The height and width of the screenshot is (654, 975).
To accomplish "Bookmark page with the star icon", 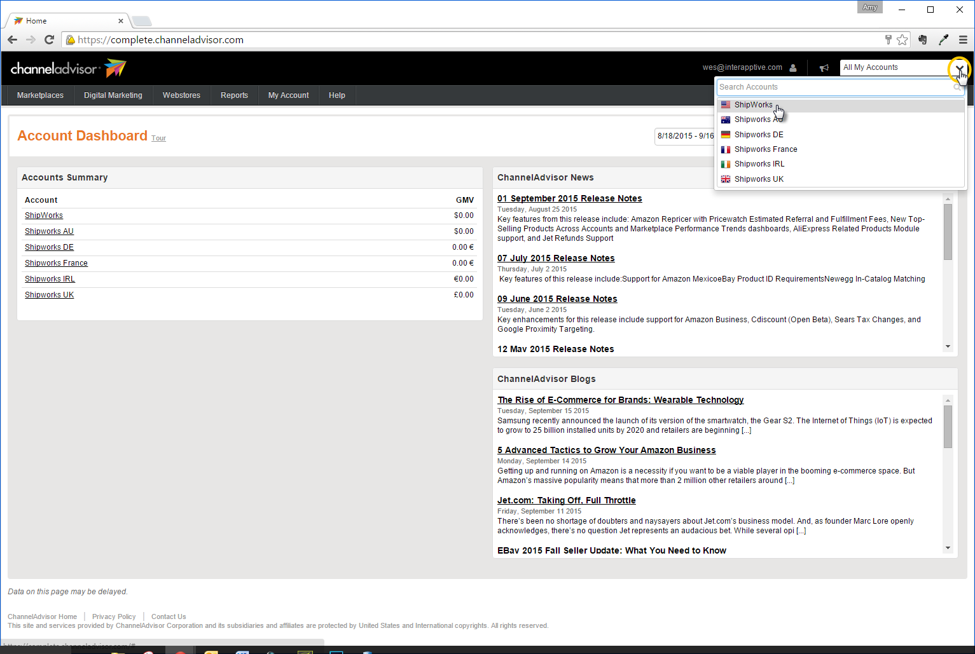I will coord(902,40).
